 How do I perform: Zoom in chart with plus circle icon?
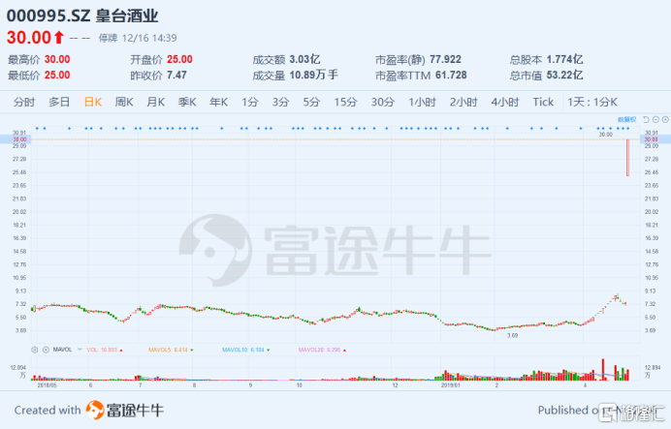[665, 120]
